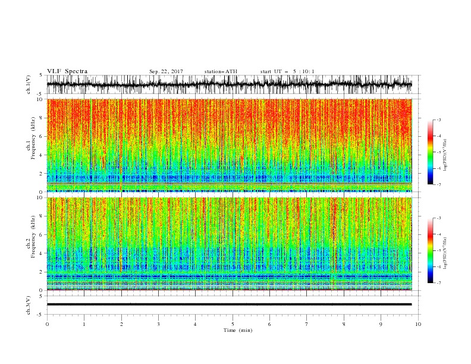
Task: Click time tick label "6" on x-axis
Action: pos(269,324)
